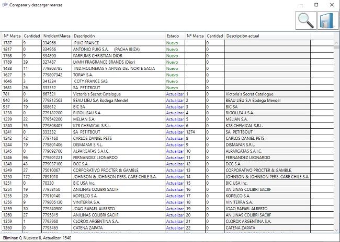Minimize the Comparar y descargar marcas window
Image resolution: width=340 pixels, height=242 pixels.
301,5
